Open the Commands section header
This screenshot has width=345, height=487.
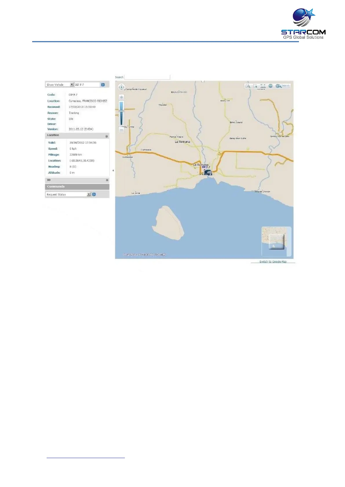point(77,187)
